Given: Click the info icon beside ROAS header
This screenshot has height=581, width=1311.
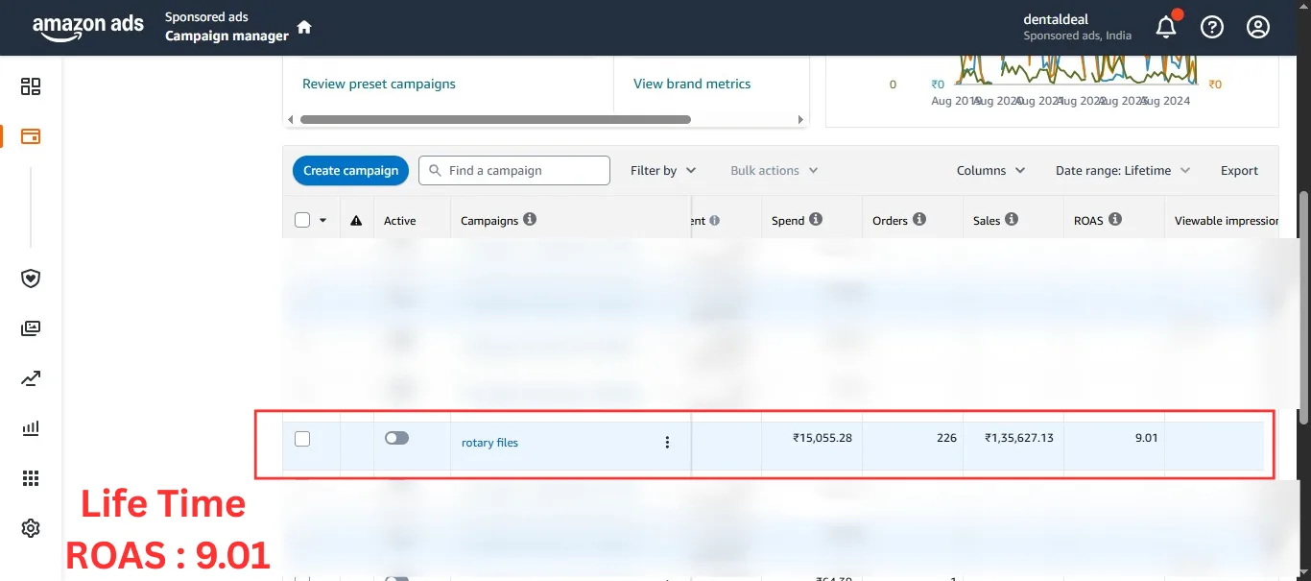Looking at the screenshot, I should pyautogui.click(x=1115, y=219).
